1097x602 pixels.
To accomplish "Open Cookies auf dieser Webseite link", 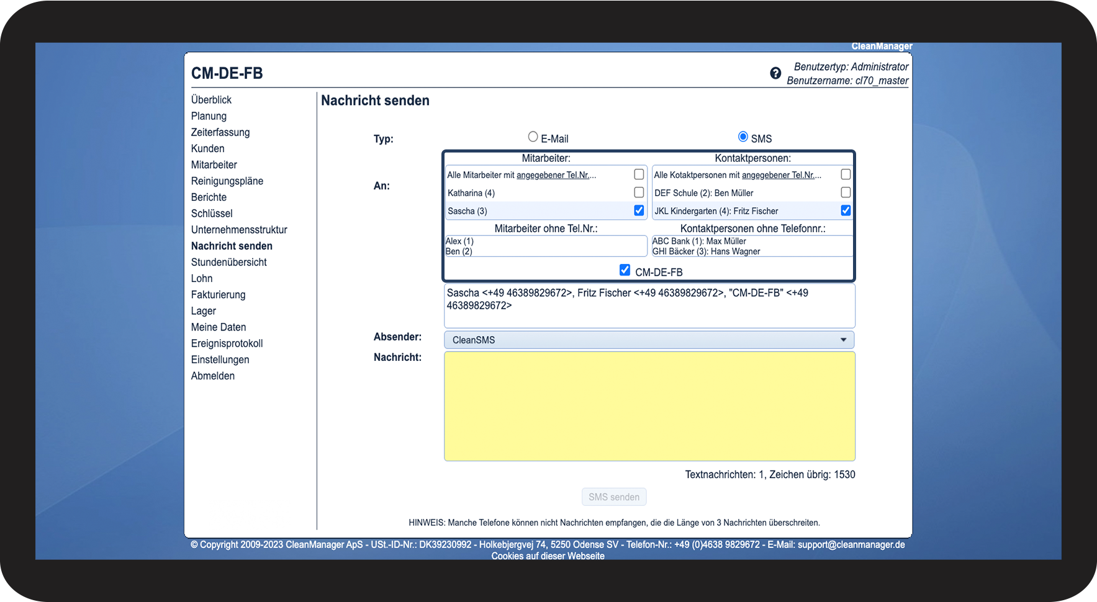I will tap(548, 556).
